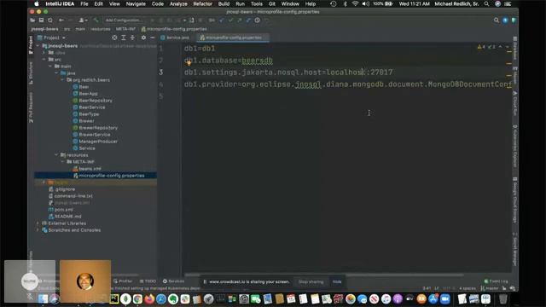
Task: Click the Synchronize reload icon
Action: tap(50, 20)
